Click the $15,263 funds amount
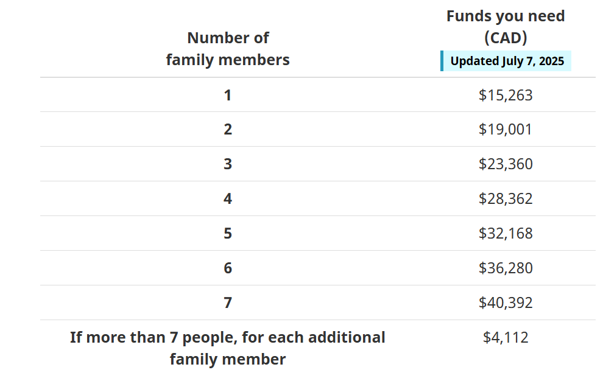Screen dimensions: 603x381 click(x=506, y=95)
